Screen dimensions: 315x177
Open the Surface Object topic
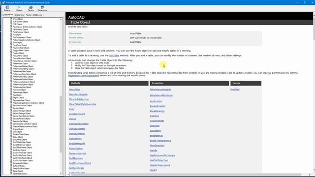19,166
